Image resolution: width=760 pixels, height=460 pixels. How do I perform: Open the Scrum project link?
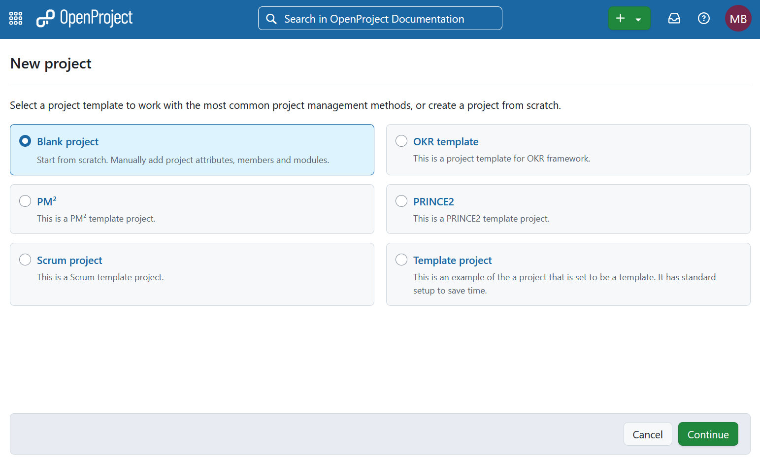[x=69, y=260]
